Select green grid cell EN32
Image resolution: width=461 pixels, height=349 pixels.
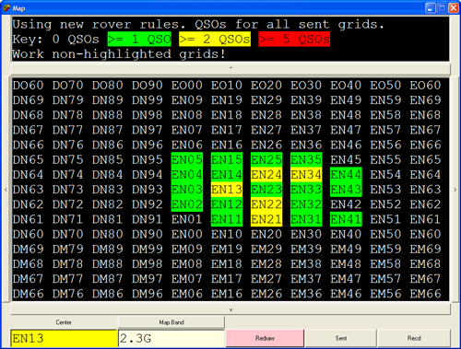(x=306, y=204)
